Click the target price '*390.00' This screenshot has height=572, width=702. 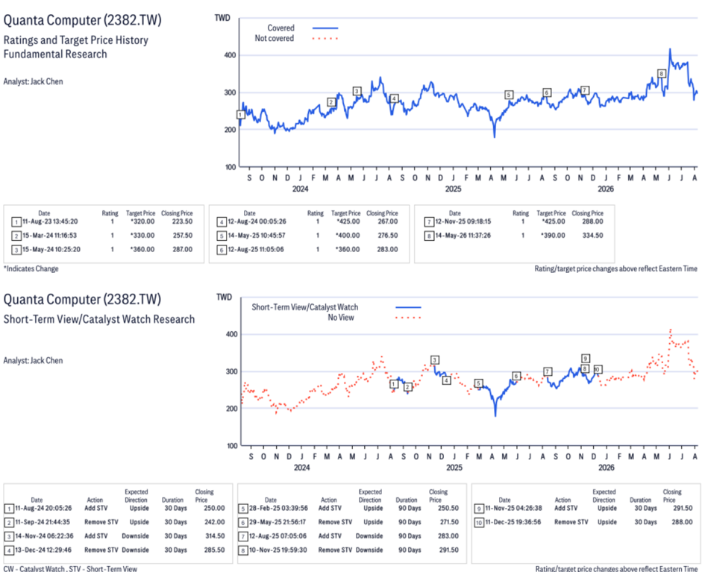point(553,236)
